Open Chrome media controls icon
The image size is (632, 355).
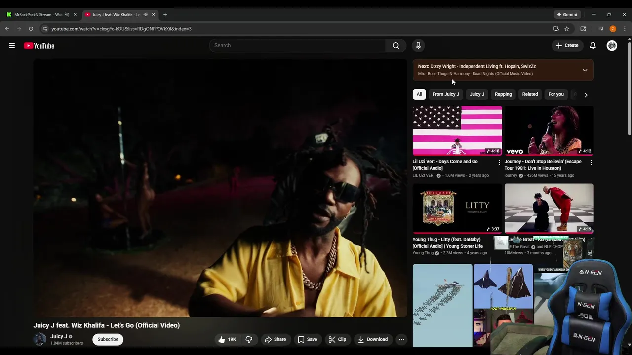point(601,29)
